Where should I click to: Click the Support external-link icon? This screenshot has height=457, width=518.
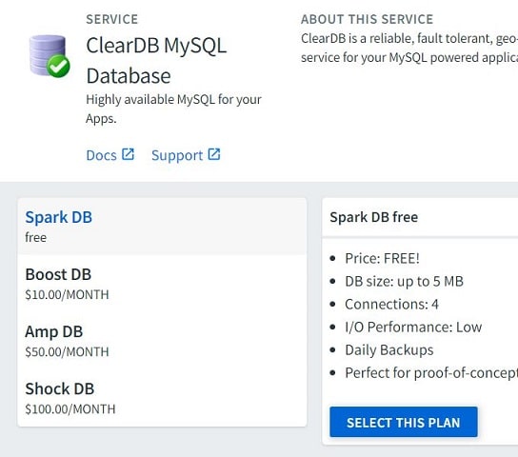214,154
